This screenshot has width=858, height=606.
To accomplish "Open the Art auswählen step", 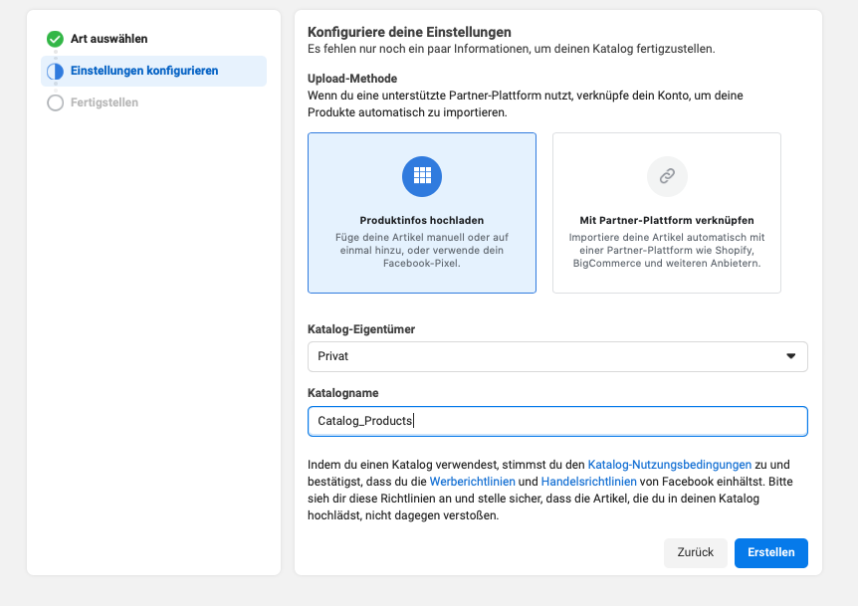I will pyautogui.click(x=108, y=39).
